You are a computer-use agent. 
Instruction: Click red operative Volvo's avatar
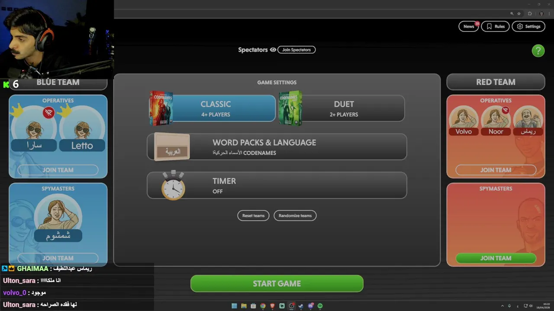click(x=464, y=117)
